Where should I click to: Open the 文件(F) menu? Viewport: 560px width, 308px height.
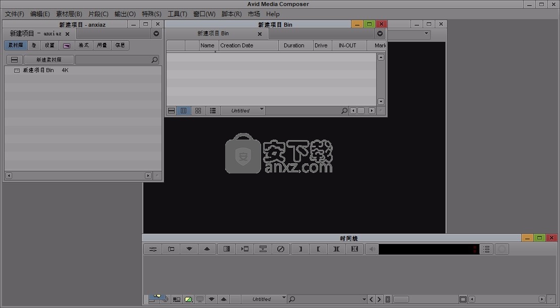click(x=15, y=14)
